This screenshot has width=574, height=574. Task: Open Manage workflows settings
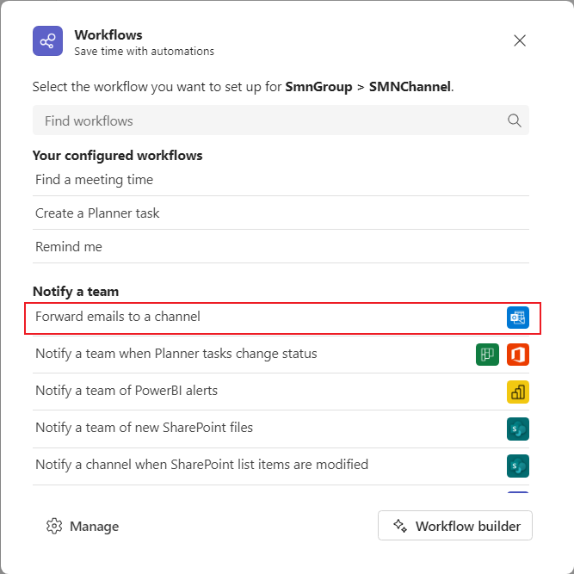[83, 526]
